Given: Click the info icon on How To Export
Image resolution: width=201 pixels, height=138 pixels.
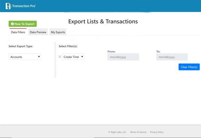Looking at the screenshot, I should point(12,24).
